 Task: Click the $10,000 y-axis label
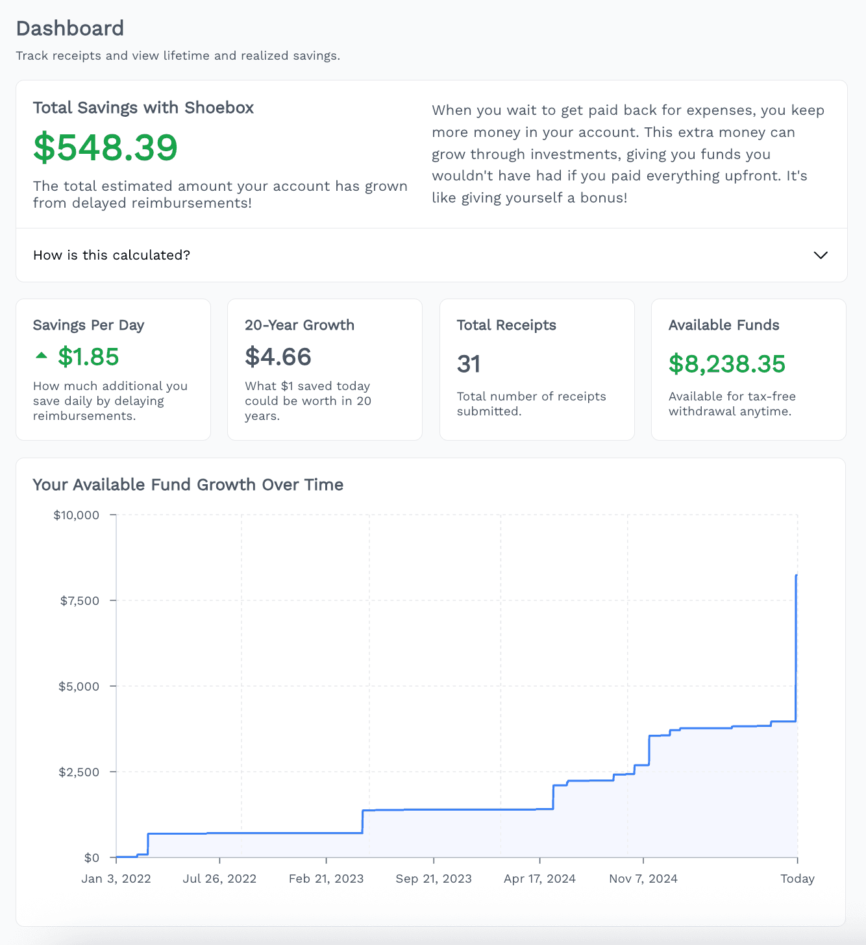[77, 515]
